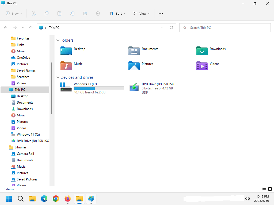Go up one level arrow
Image resolution: width=274 pixels, height=205 pixels.
click(x=31, y=28)
